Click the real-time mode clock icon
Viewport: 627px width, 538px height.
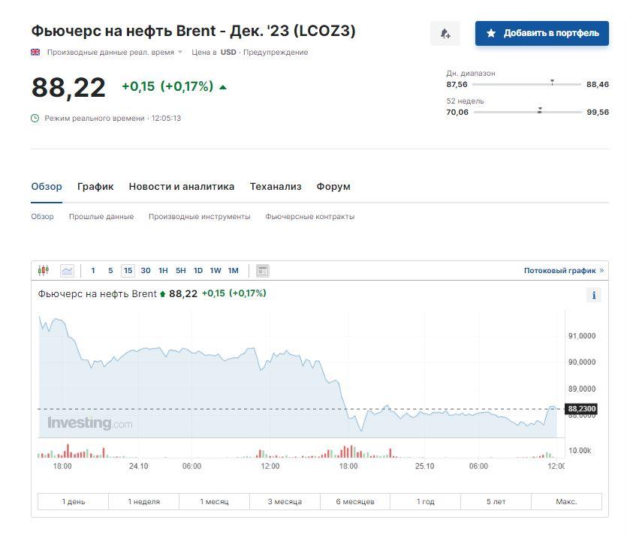click(35, 118)
